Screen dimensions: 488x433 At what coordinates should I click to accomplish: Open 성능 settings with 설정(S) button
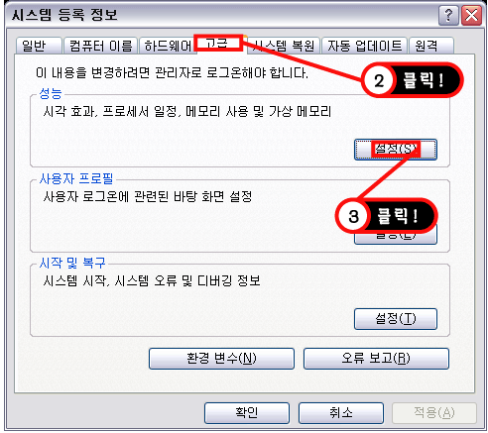point(396,150)
